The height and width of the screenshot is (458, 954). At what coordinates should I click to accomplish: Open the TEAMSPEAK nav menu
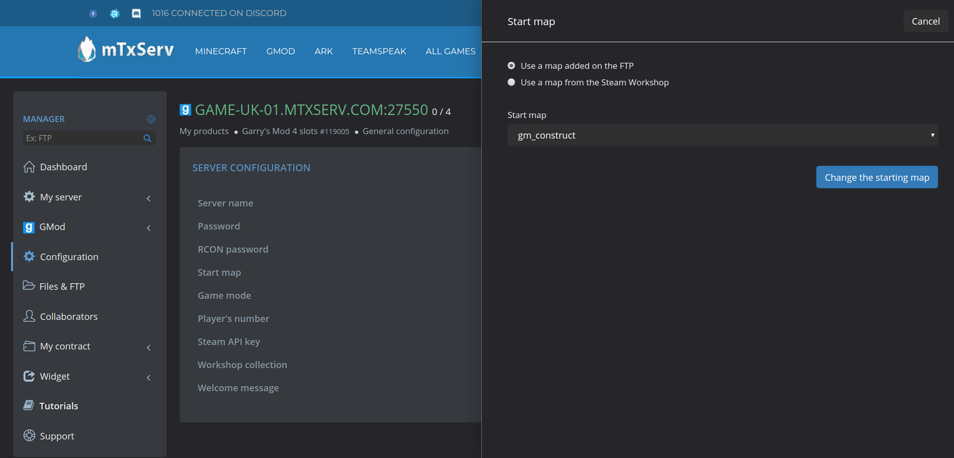tap(379, 51)
